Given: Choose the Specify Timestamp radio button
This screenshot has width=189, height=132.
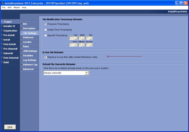Looking at the screenshot, I should [x=45, y=35].
